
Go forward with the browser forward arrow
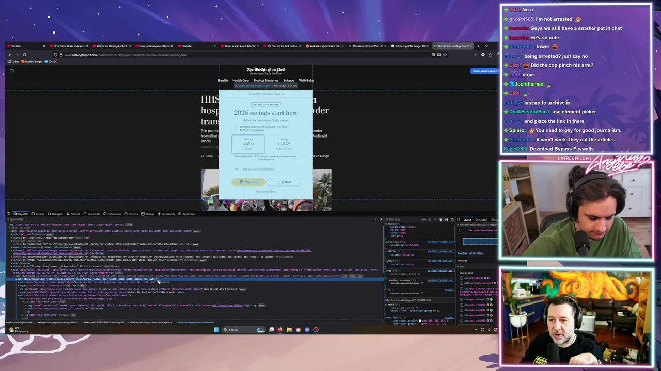point(17,55)
